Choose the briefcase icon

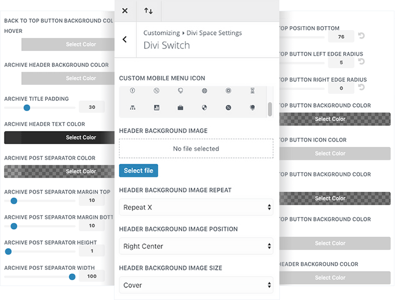click(x=180, y=108)
